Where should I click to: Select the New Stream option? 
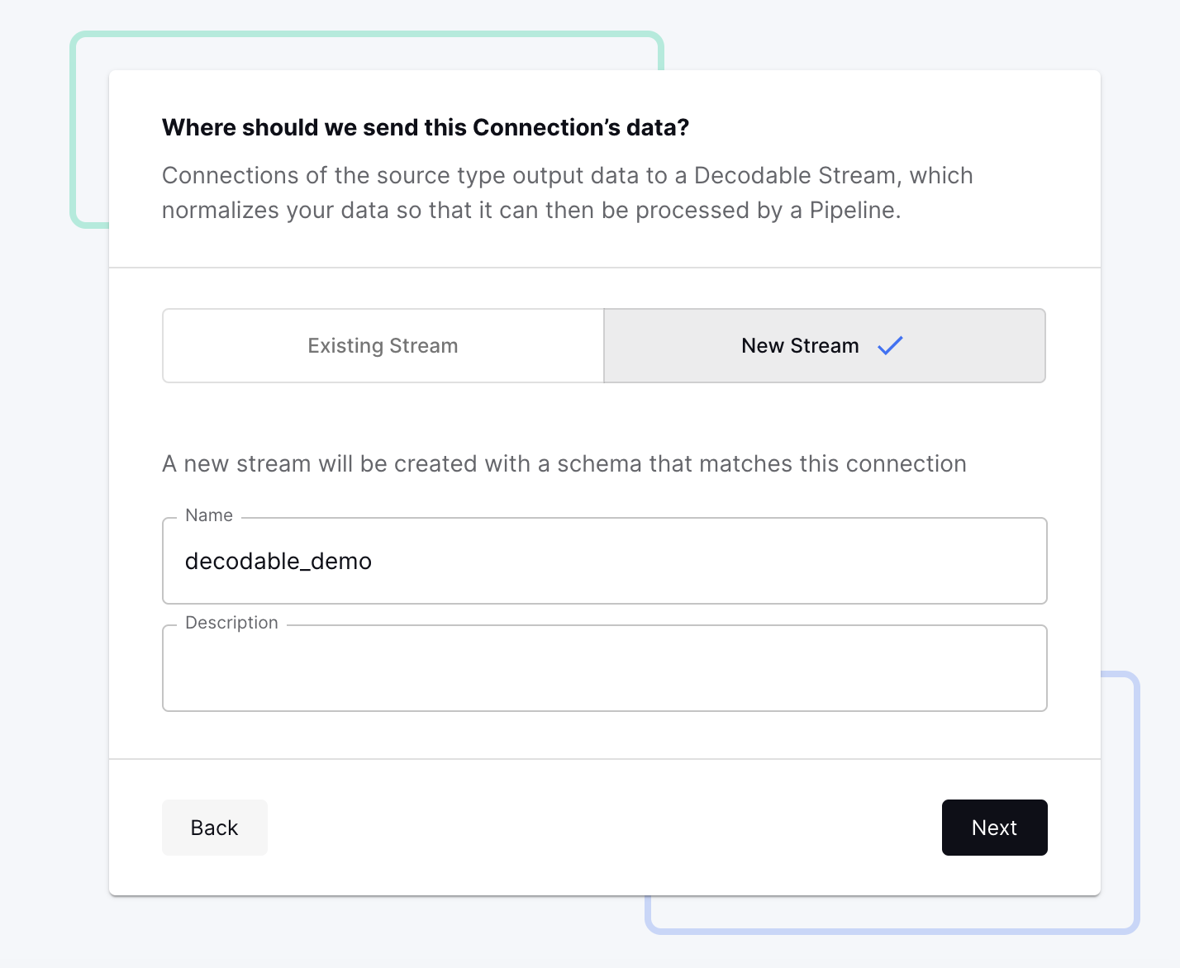[800, 346]
